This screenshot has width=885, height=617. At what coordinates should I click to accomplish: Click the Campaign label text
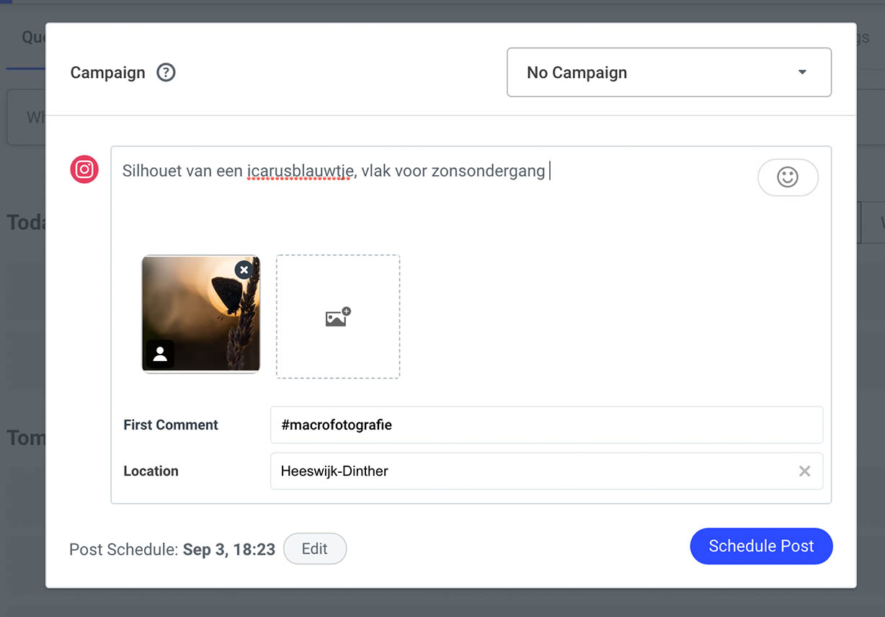(x=107, y=73)
